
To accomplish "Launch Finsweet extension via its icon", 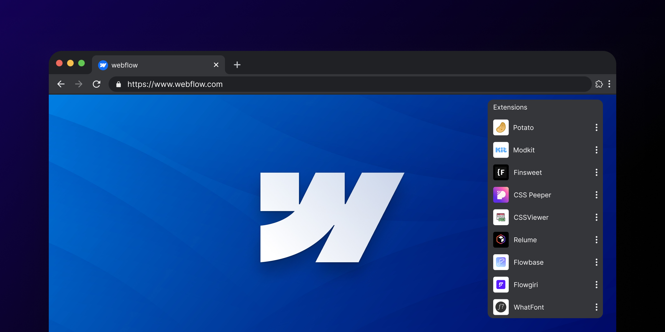I will (501, 172).
